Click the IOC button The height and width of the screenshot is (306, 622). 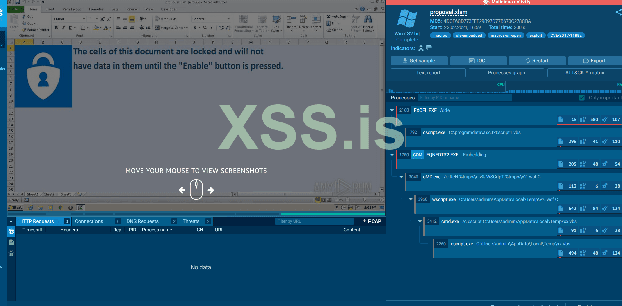point(478,61)
